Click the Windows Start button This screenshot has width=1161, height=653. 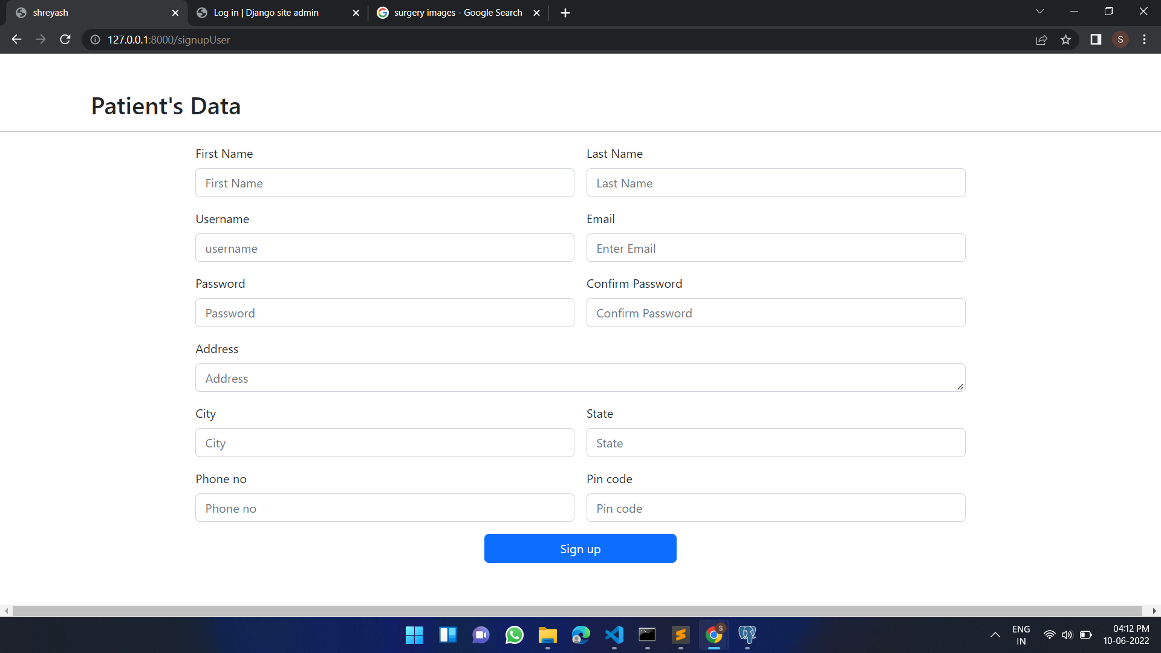[414, 635]
